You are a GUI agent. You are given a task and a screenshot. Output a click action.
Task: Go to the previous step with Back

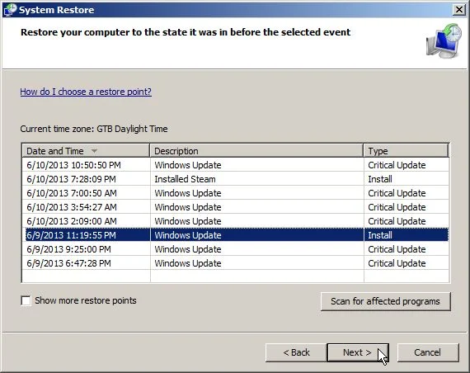[296, 352]
